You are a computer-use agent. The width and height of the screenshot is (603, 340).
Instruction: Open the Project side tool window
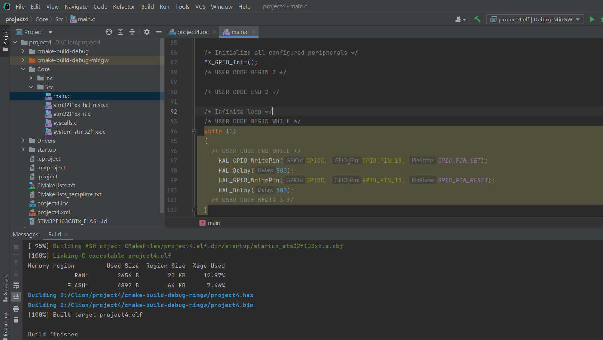[5, 40]
